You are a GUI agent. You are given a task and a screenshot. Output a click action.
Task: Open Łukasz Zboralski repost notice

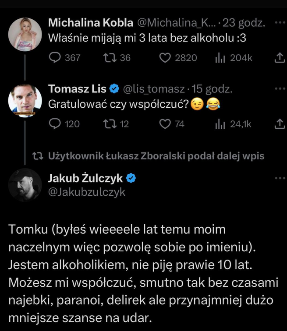click(x=156, y=156)
